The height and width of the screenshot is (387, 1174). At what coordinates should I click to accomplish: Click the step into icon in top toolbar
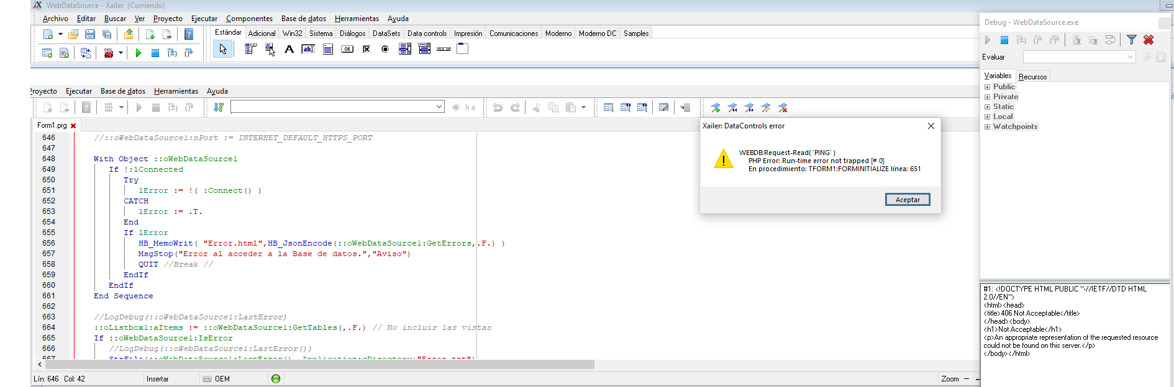pos(172,53)
